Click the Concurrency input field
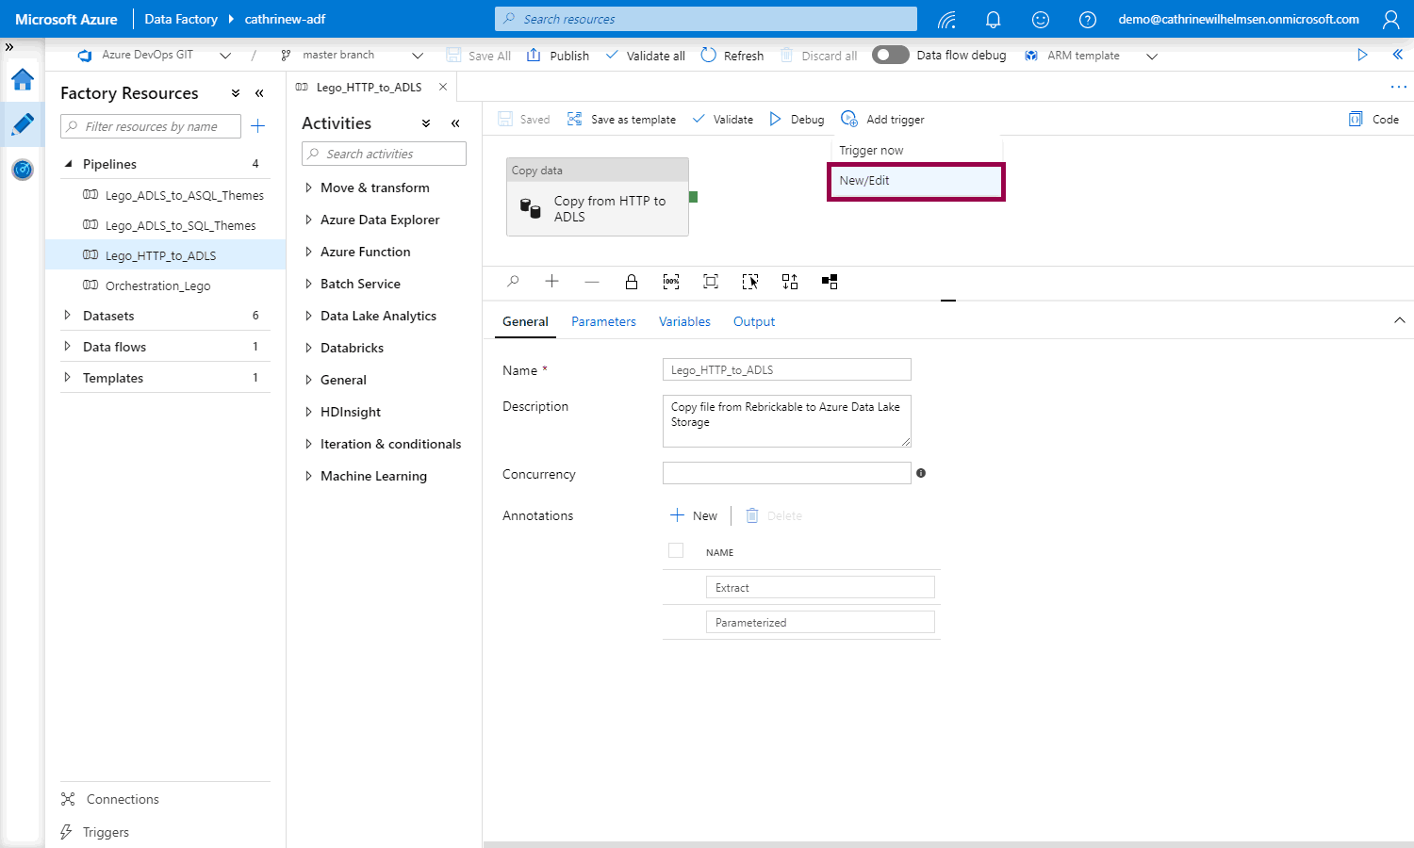 (x=786, y=473)
